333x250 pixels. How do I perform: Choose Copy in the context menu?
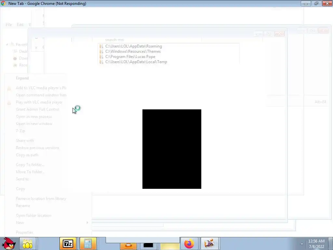point(20,189)
